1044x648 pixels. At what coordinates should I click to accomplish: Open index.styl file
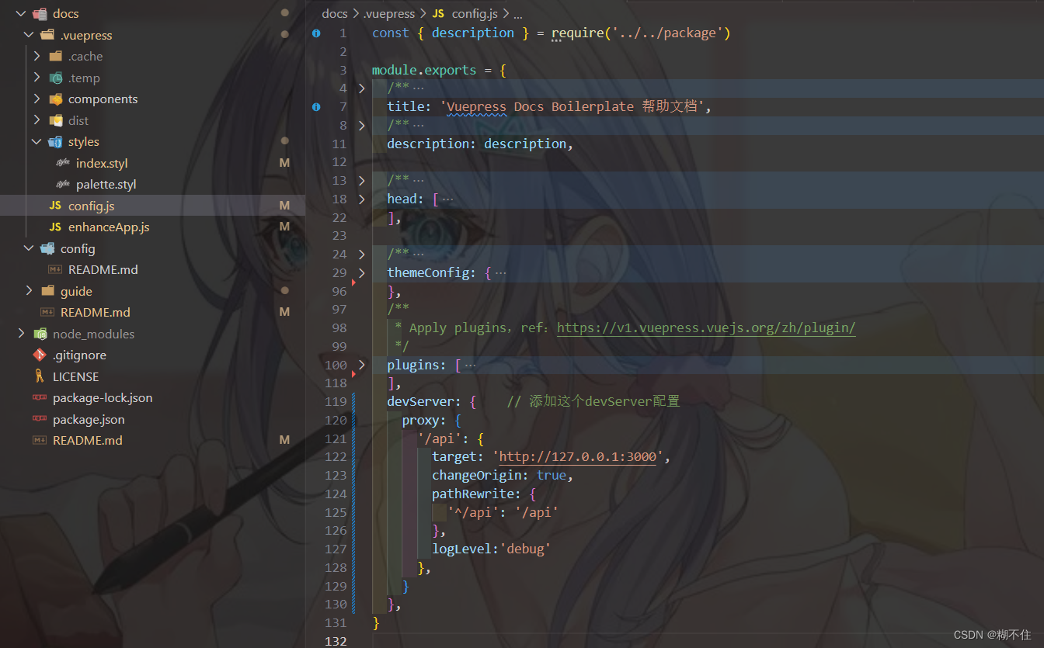pos(102,163)
